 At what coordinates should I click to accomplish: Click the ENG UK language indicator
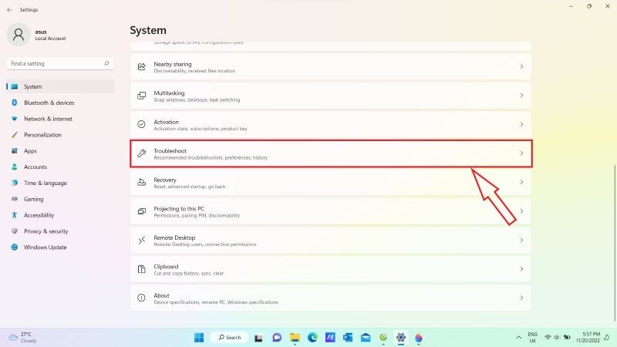[x=532, y=338]
